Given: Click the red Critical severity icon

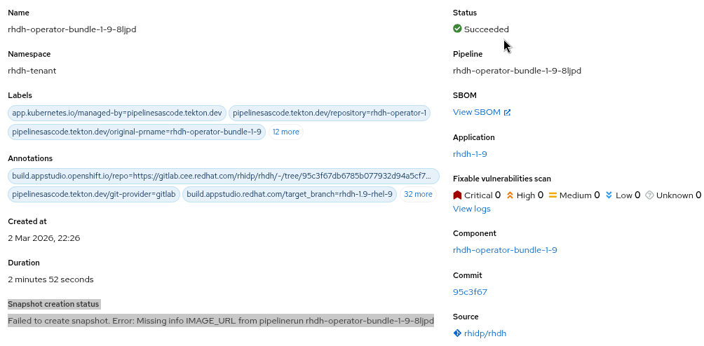Looking at the screenshot, I should [457, 195].
